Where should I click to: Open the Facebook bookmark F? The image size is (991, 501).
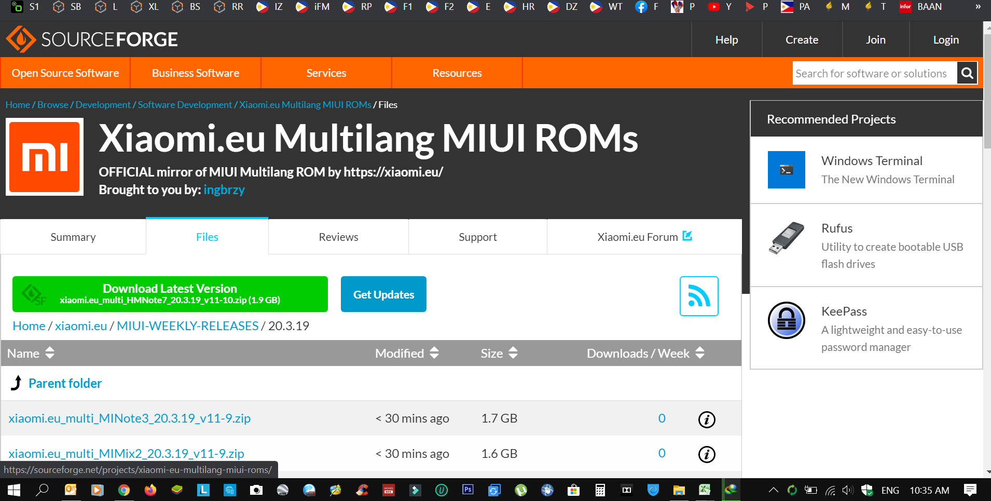[648, 7]
